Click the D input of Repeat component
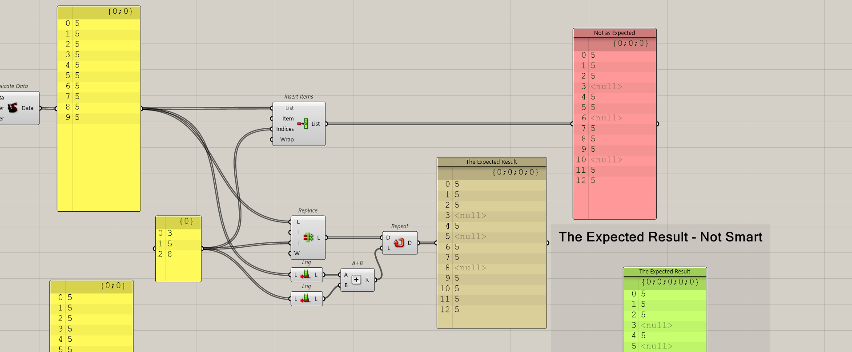852x352 pixels. click(388, 238)
